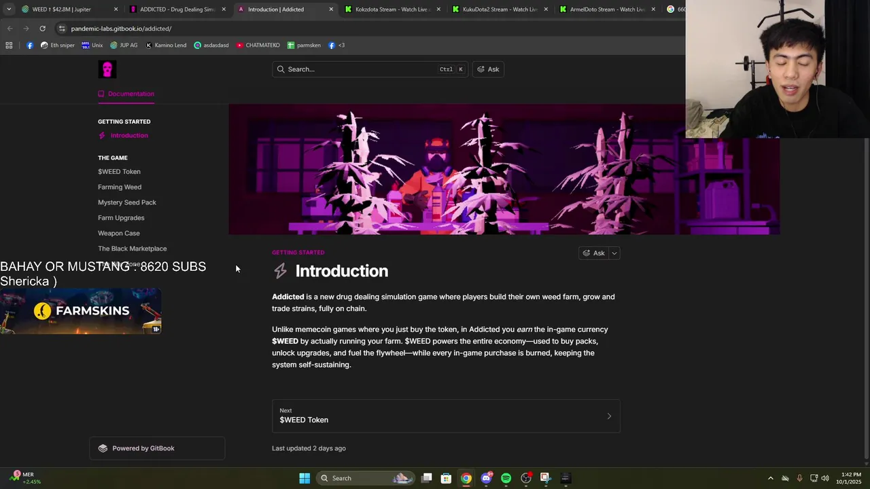Click the Chrome taskbar icon
The width and height of the screenshot is (870, 489).
coord(466,478)
